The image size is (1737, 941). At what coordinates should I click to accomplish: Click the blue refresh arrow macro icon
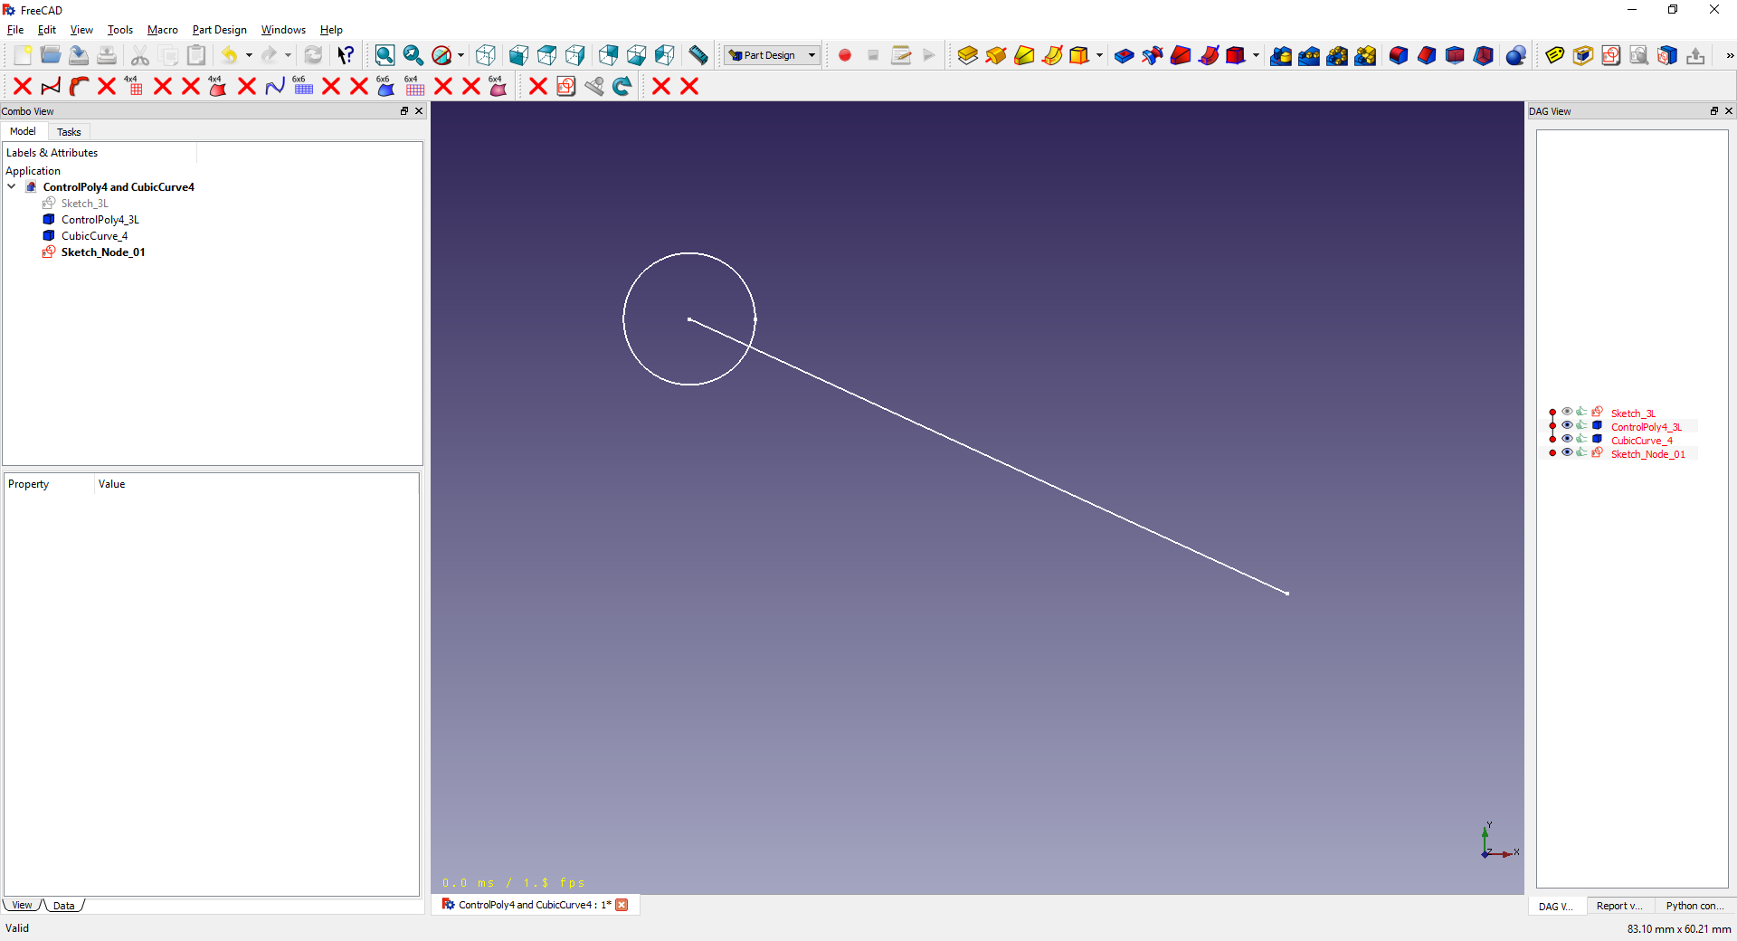tap(622, 86)
